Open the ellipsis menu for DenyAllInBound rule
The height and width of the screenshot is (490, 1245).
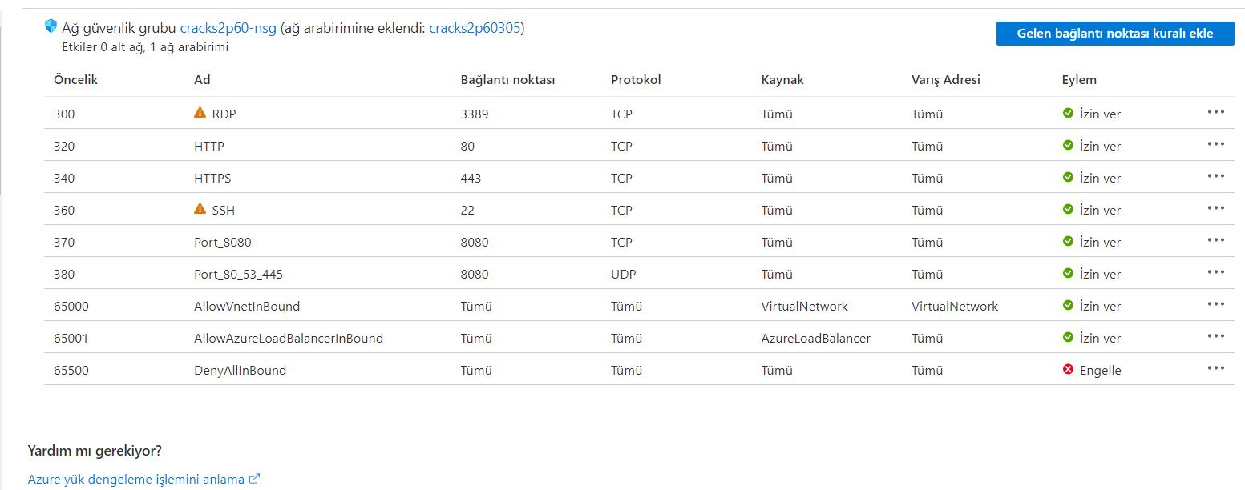point(1215,368)
